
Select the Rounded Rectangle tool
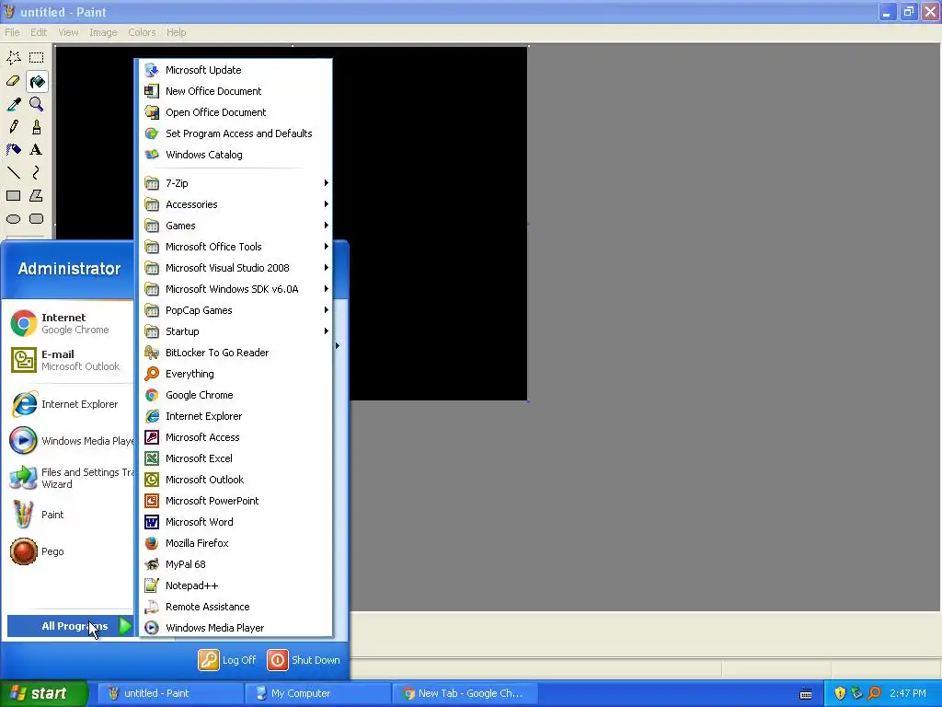click(x=36, y=219)
